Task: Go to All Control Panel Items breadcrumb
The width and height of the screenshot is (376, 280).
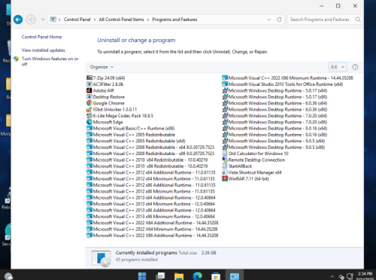Action: click(x=121, y=20)
